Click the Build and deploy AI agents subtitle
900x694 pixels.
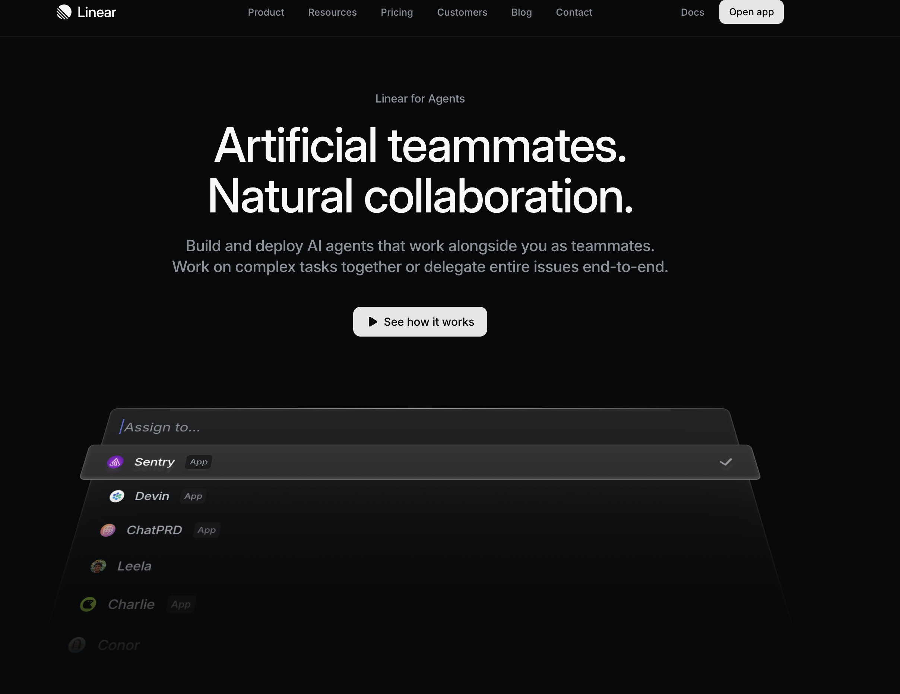click(x=420, y=256)
